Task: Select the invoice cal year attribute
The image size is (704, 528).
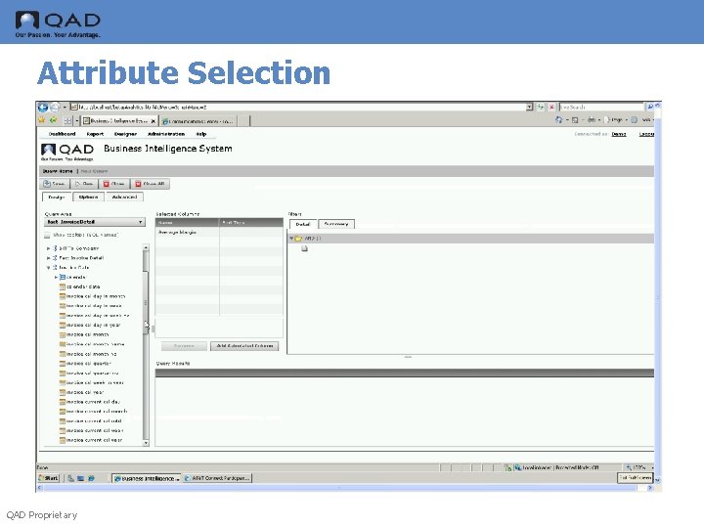Action: (x=85, y=392)
